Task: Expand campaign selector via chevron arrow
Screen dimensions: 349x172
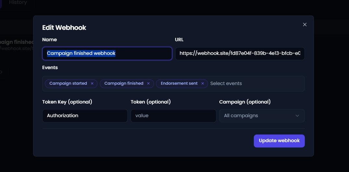Action: click(297, 116)
